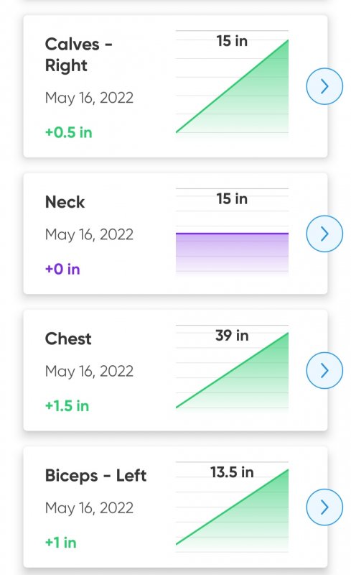Tap the Neck measurement title
The image size is (351, 575).
[x=65, y=202]
